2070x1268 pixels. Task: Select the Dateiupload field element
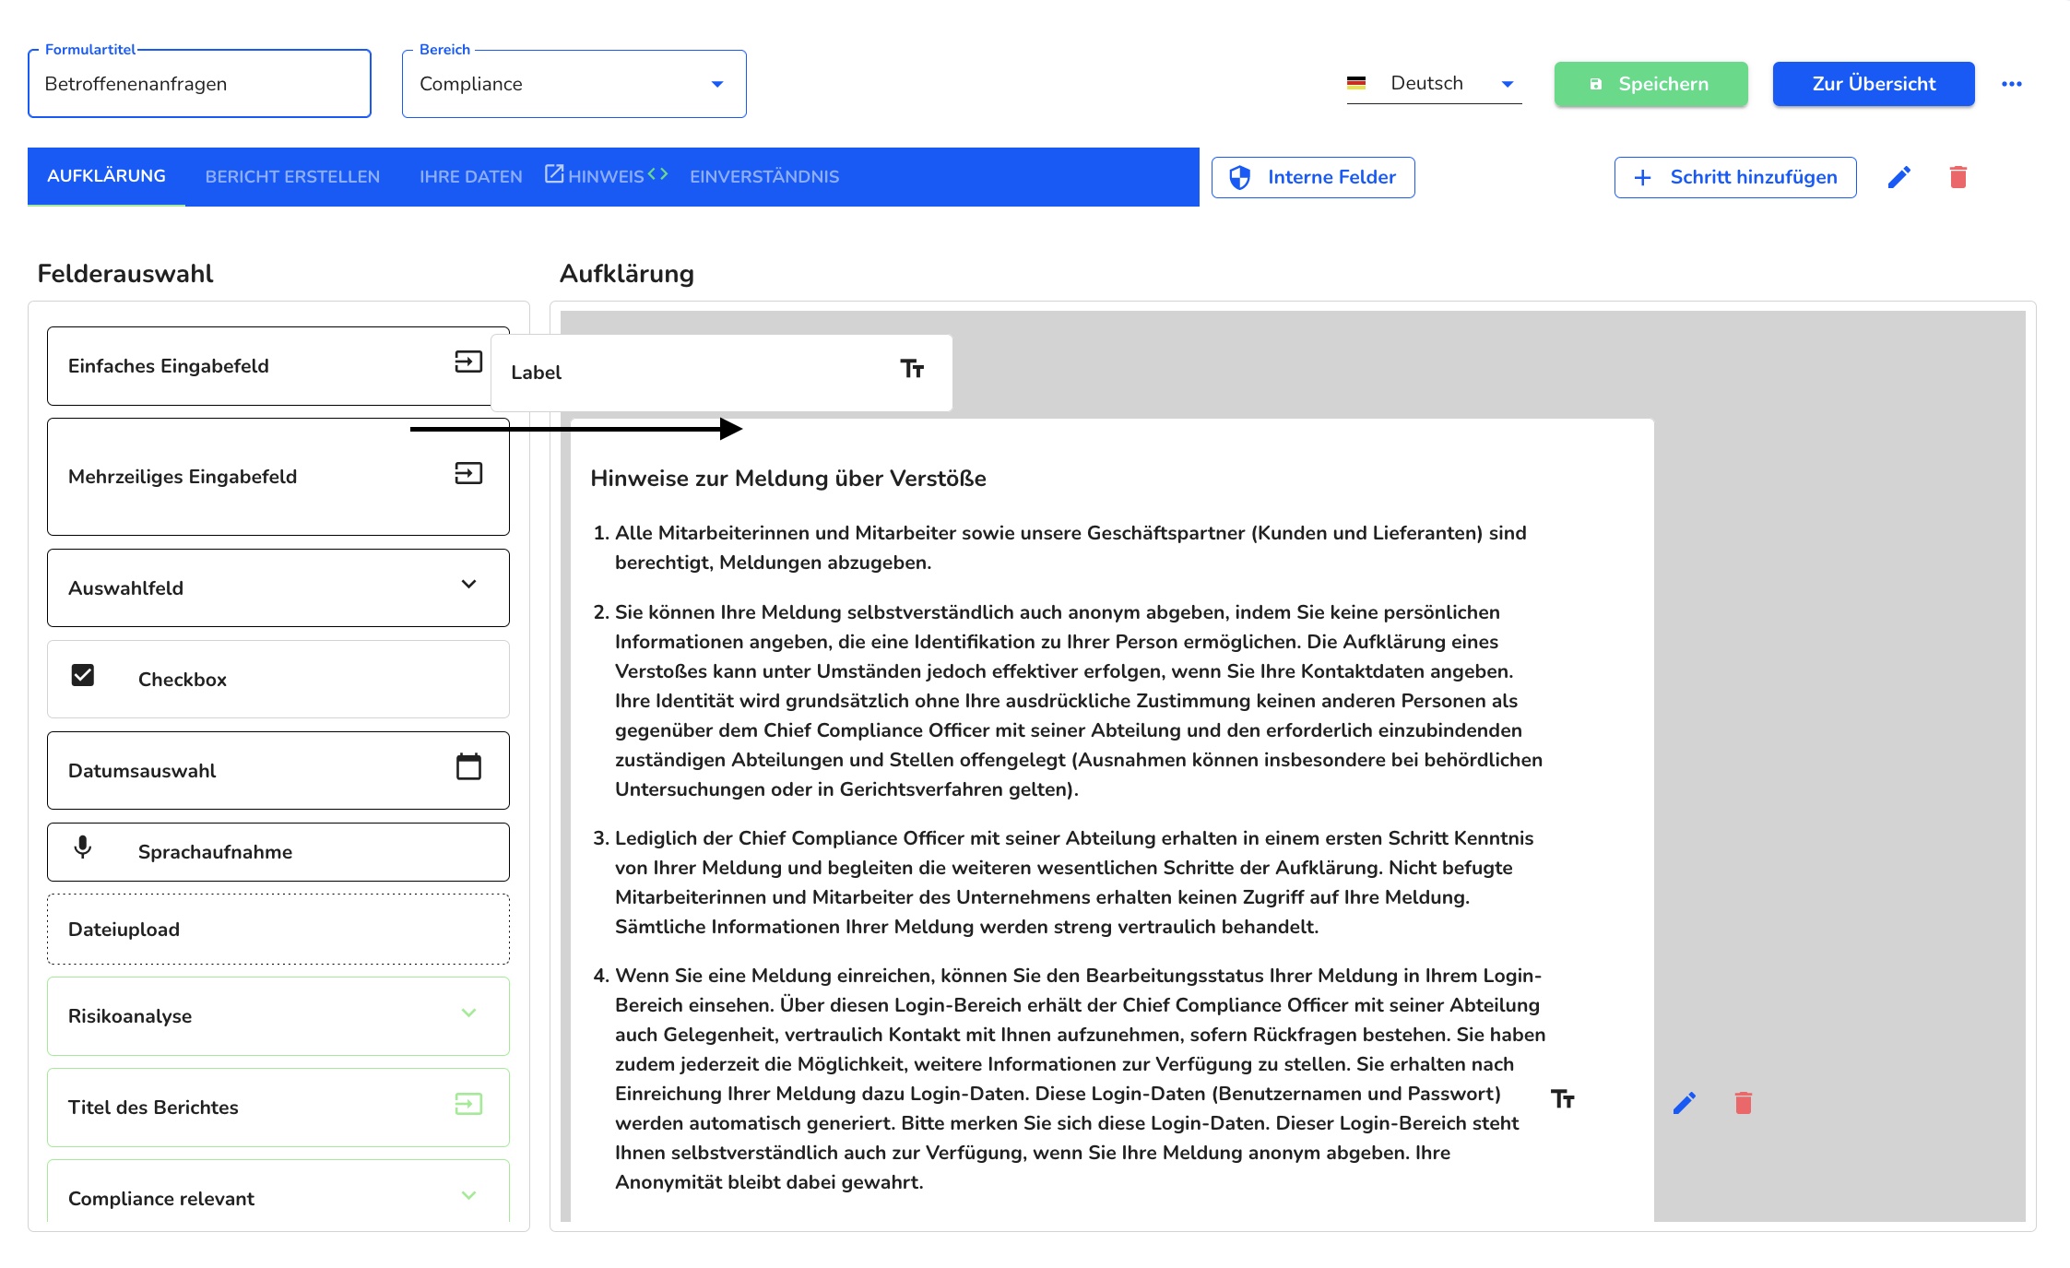[x=278, y=929]
